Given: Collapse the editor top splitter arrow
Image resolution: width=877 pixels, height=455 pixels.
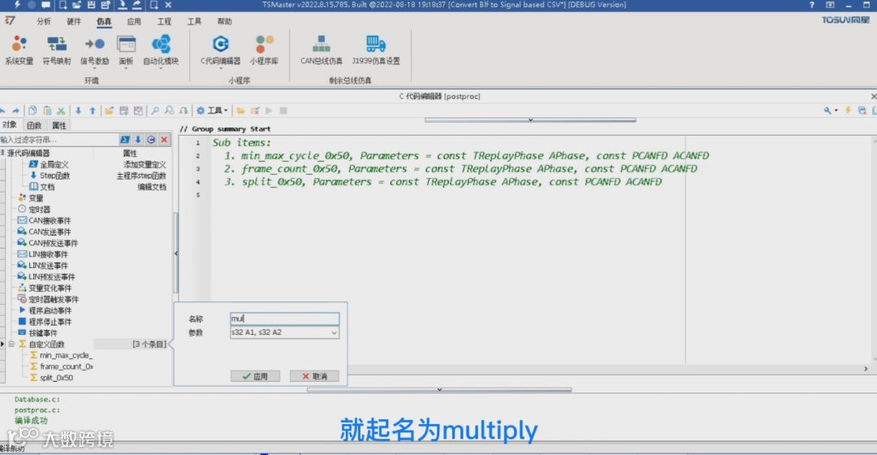Looking at the screenshot, I should click(x=530, y=119).
